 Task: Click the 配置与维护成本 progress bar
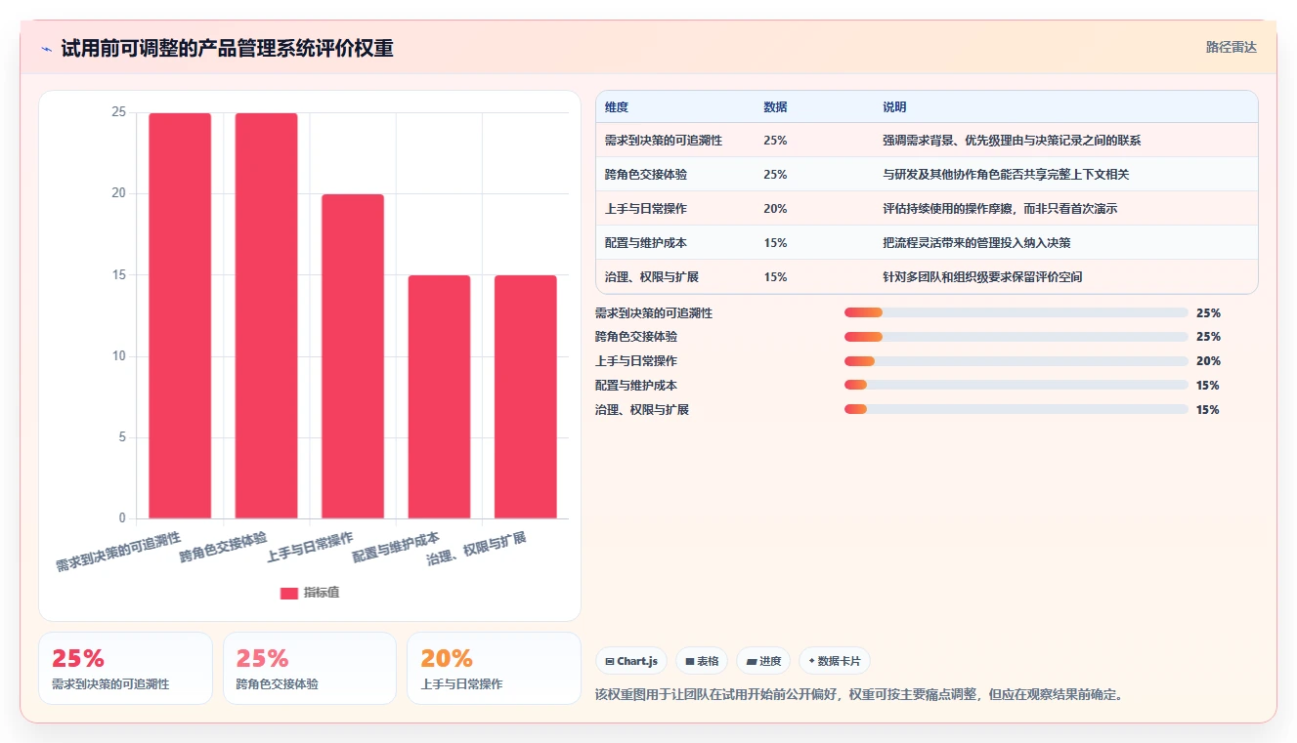[x=1016, y=386]
